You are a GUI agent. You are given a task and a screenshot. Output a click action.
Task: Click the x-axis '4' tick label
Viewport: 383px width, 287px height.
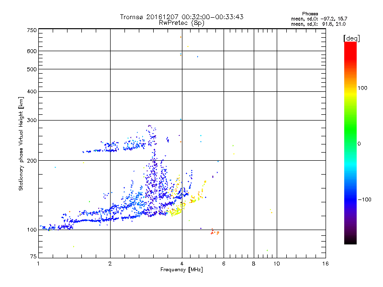182,264
